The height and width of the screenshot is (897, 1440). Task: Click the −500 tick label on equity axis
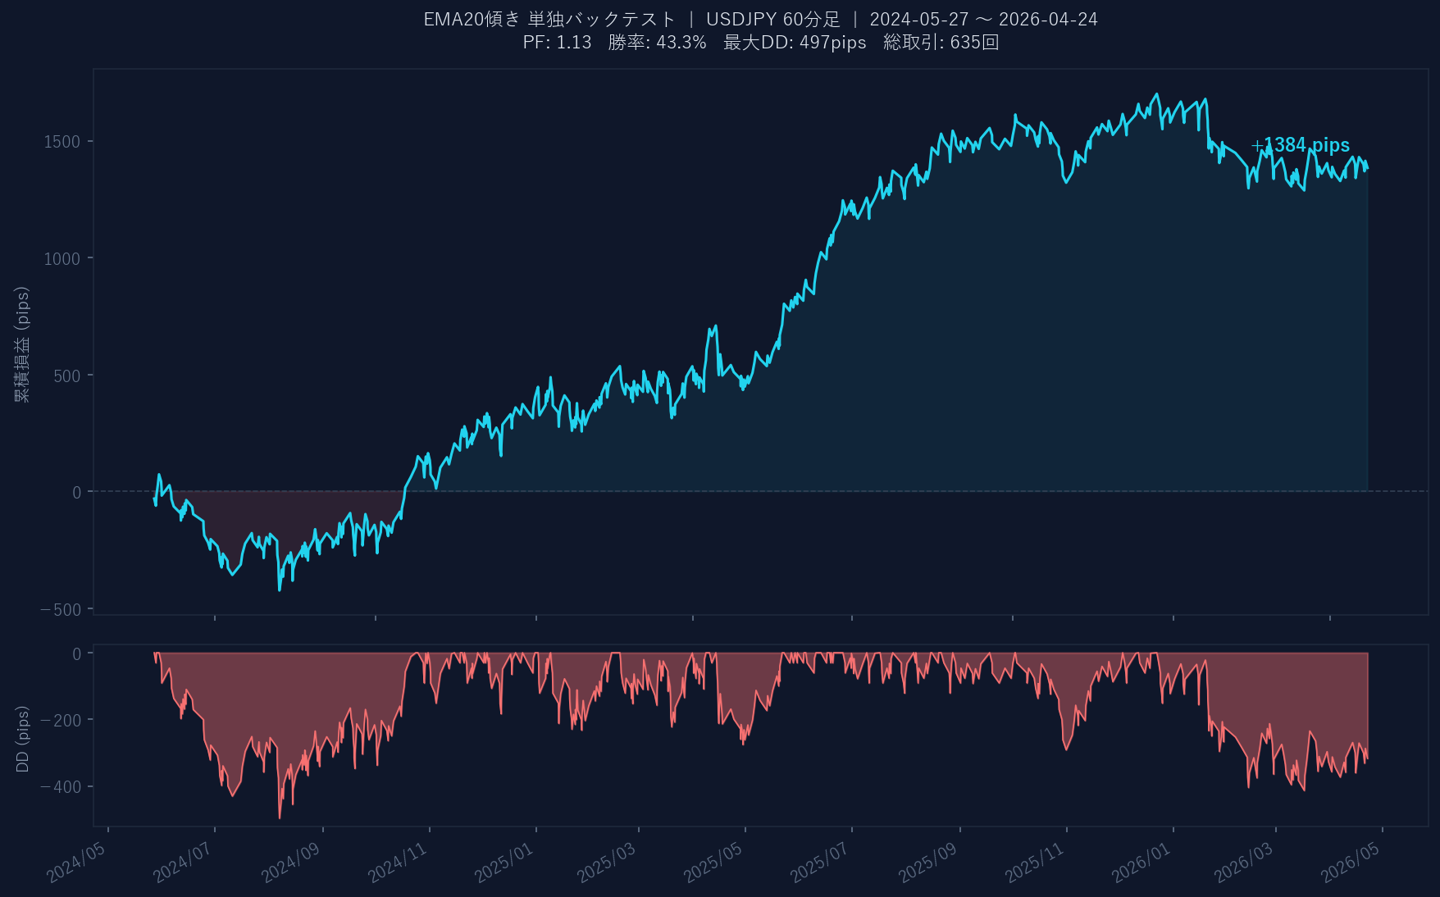(61, 610)
